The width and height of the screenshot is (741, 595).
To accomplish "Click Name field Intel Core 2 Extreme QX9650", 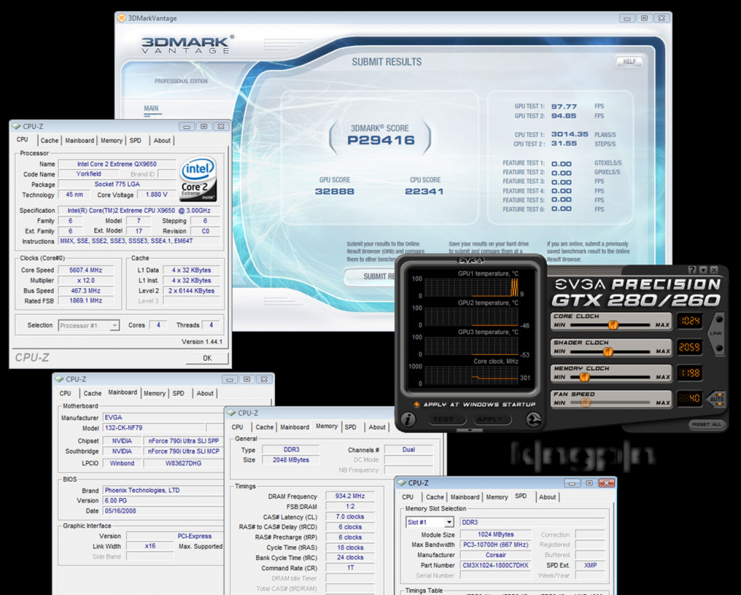I will 117,164.
